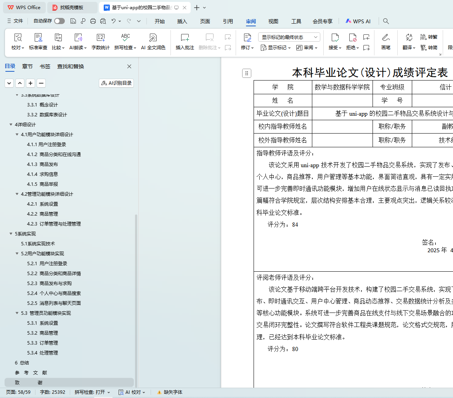Click the 缺失字体 status bar warning

(170, 392)
